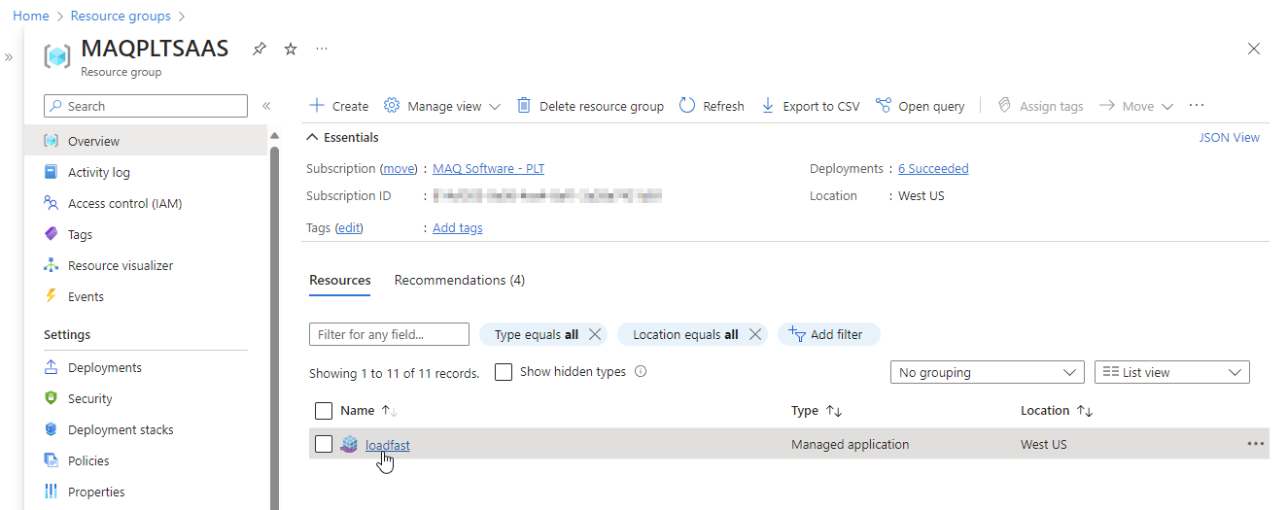Check the select-all Name header checkbox
The image size is (1287, 510).
[x=325, y=411]
